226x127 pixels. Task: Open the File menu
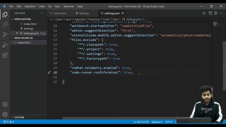point(11,6)
